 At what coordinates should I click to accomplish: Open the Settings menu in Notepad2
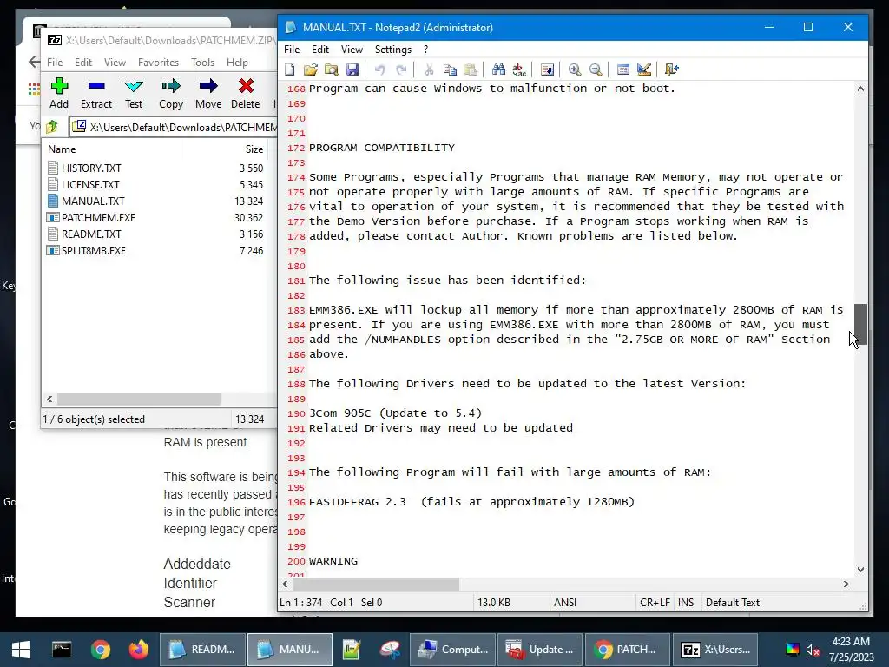coord(393,50)
